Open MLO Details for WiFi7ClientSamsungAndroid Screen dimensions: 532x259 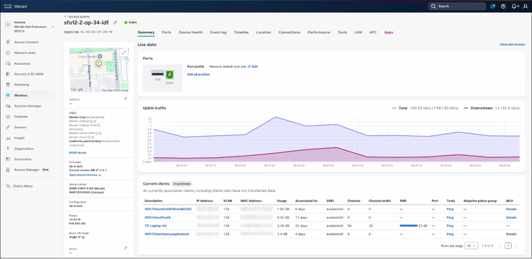tap(511, 234)
